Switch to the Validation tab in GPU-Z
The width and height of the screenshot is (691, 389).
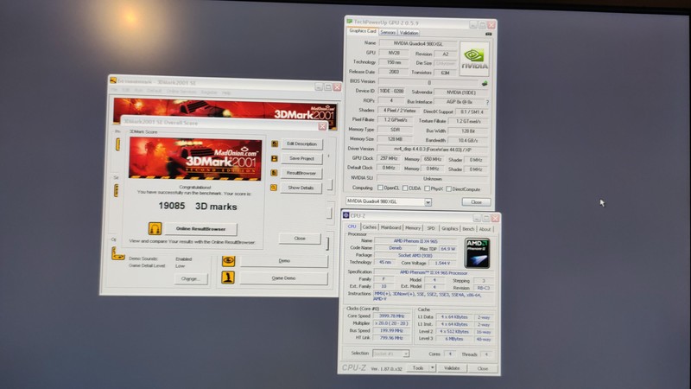pos(409,33)
